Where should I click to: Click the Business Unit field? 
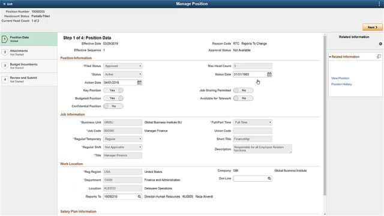pyautogui.click(x=122, y=122)
